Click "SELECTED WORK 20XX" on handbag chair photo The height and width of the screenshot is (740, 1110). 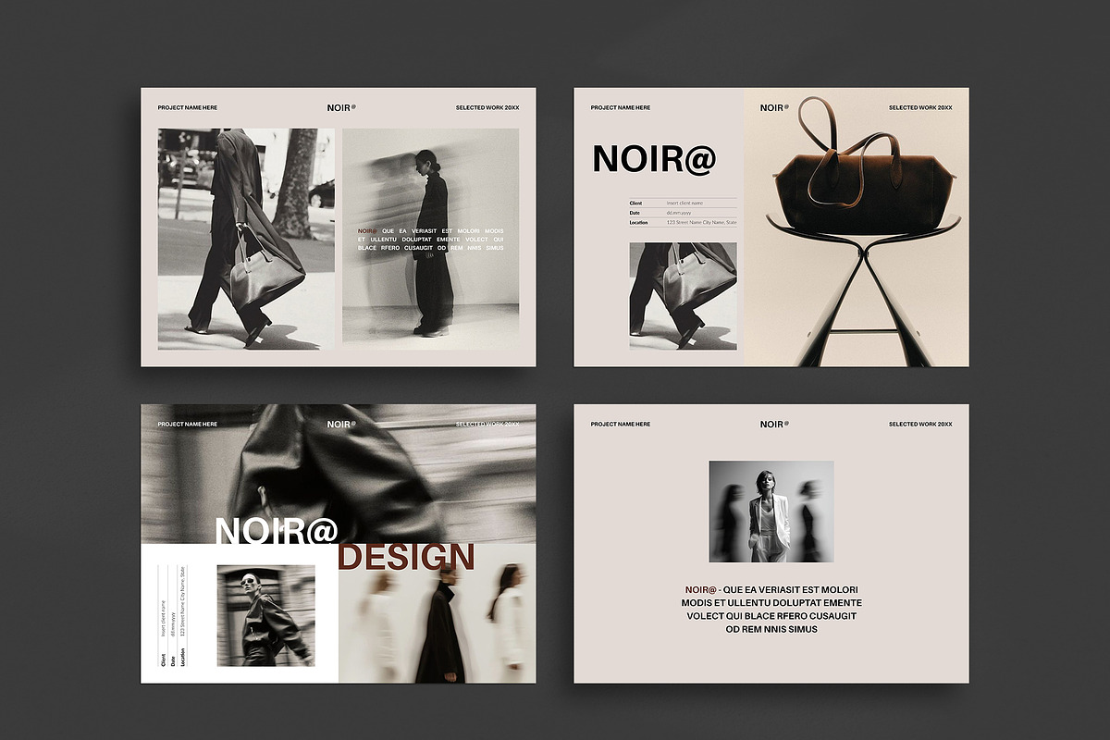point(920,108)
